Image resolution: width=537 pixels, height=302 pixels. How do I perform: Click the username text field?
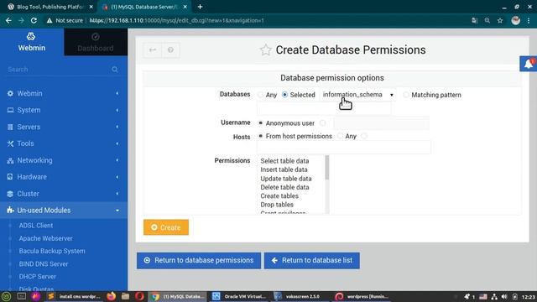[x=381, y=123]
